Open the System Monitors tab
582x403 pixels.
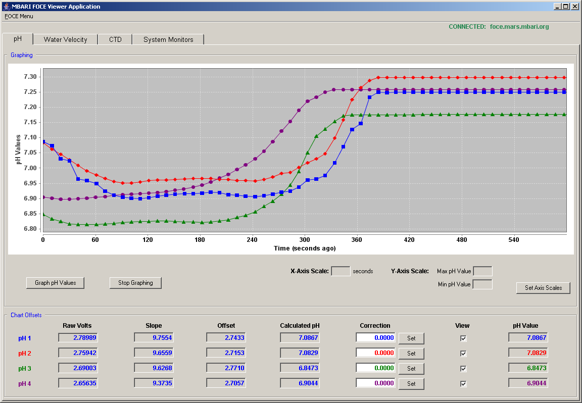[x=168, y=39]
